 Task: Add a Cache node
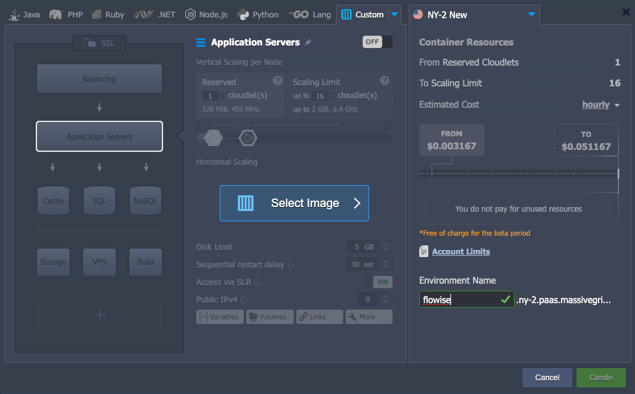53,201
